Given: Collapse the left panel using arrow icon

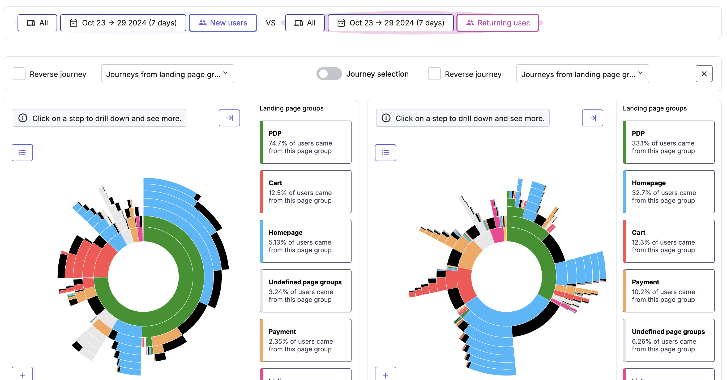Looking at the screenshot, I should (229, 118).
